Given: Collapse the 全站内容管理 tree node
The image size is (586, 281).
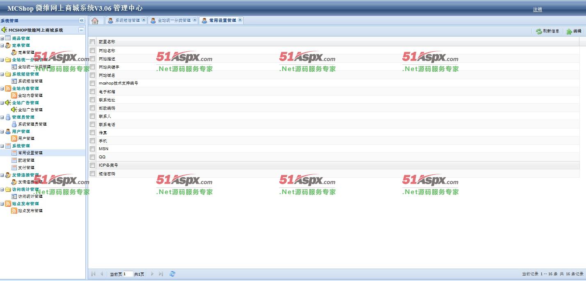Looking at the screenshot, I should click(2, 89).
